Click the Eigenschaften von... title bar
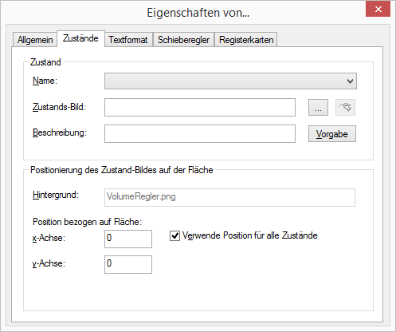The width and height of the screenshot is (396, 332). pos(183,13)
